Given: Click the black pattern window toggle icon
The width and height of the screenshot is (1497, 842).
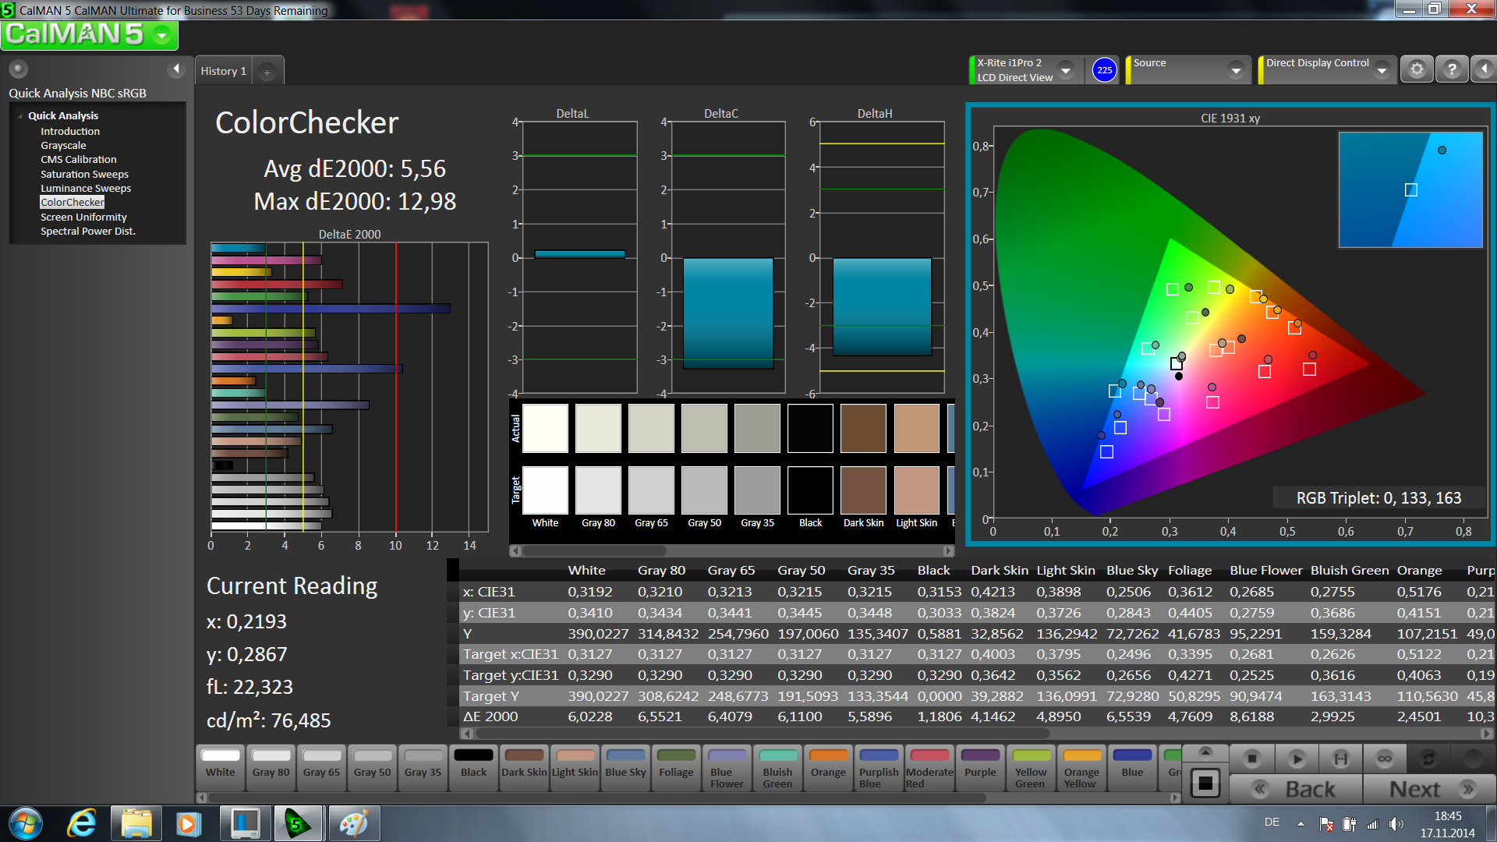Looking at the screenshot, I should (1205, 783).
